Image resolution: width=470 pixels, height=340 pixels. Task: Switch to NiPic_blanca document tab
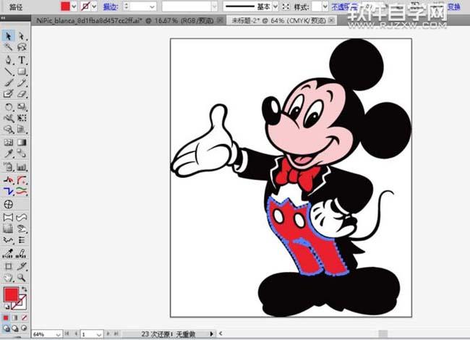point(124,20)
